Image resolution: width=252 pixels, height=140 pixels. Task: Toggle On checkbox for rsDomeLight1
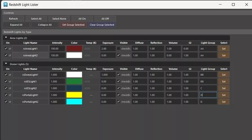pyautogui.click(x=6, y=74)
